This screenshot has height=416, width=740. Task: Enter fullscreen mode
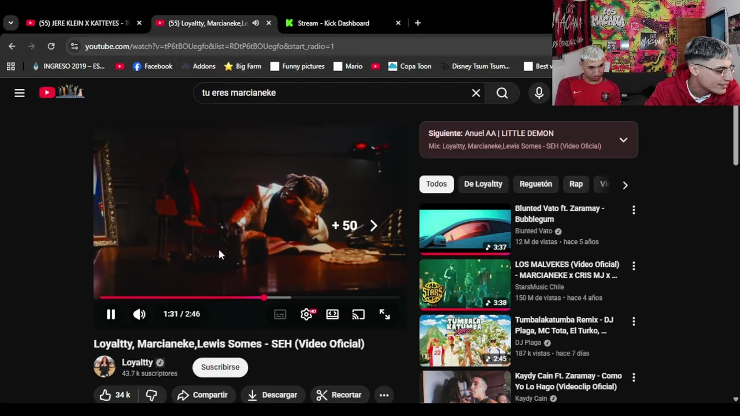[x=384, y=314]
